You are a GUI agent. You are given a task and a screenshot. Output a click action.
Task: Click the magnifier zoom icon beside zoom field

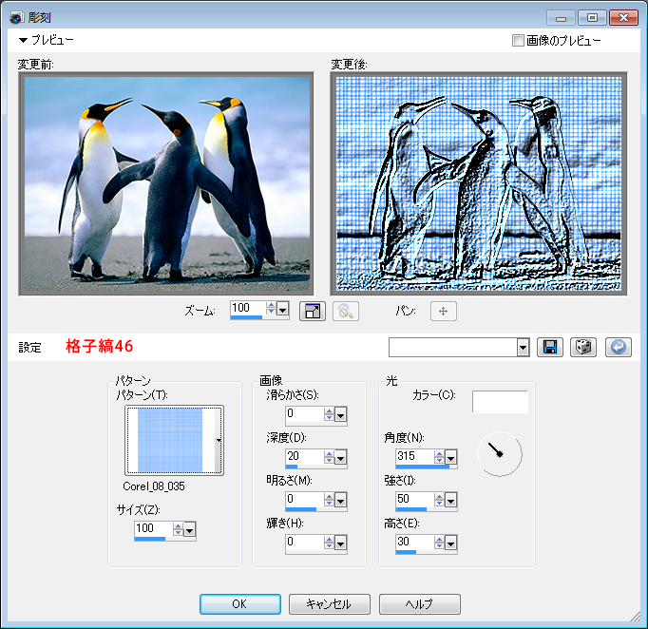(345, 311)
